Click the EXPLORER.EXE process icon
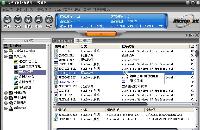 (x=56, y=115)
